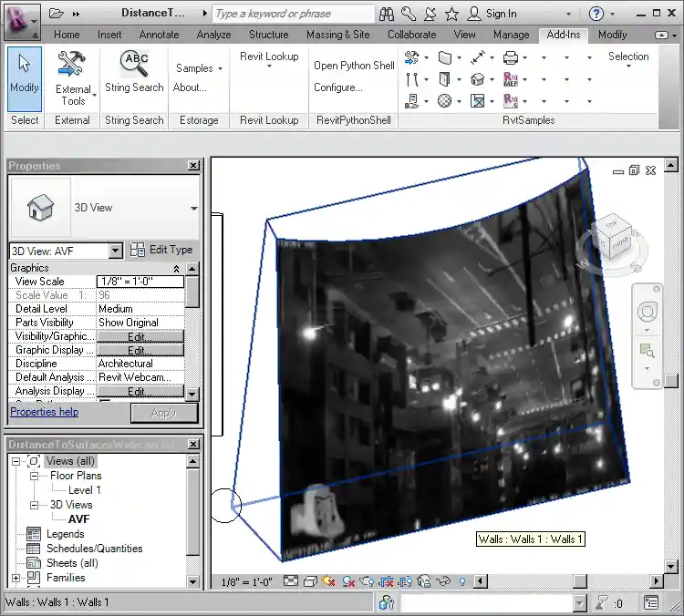Open the Annotate ribbon tab

pyautogui.click(x=159, y=35)
